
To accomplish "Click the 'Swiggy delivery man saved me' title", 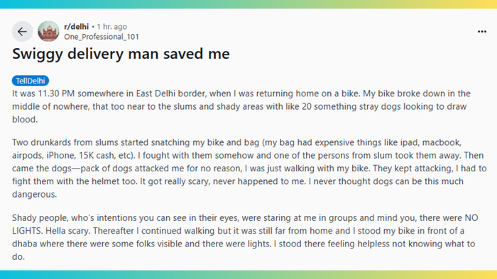I will 121,54.
